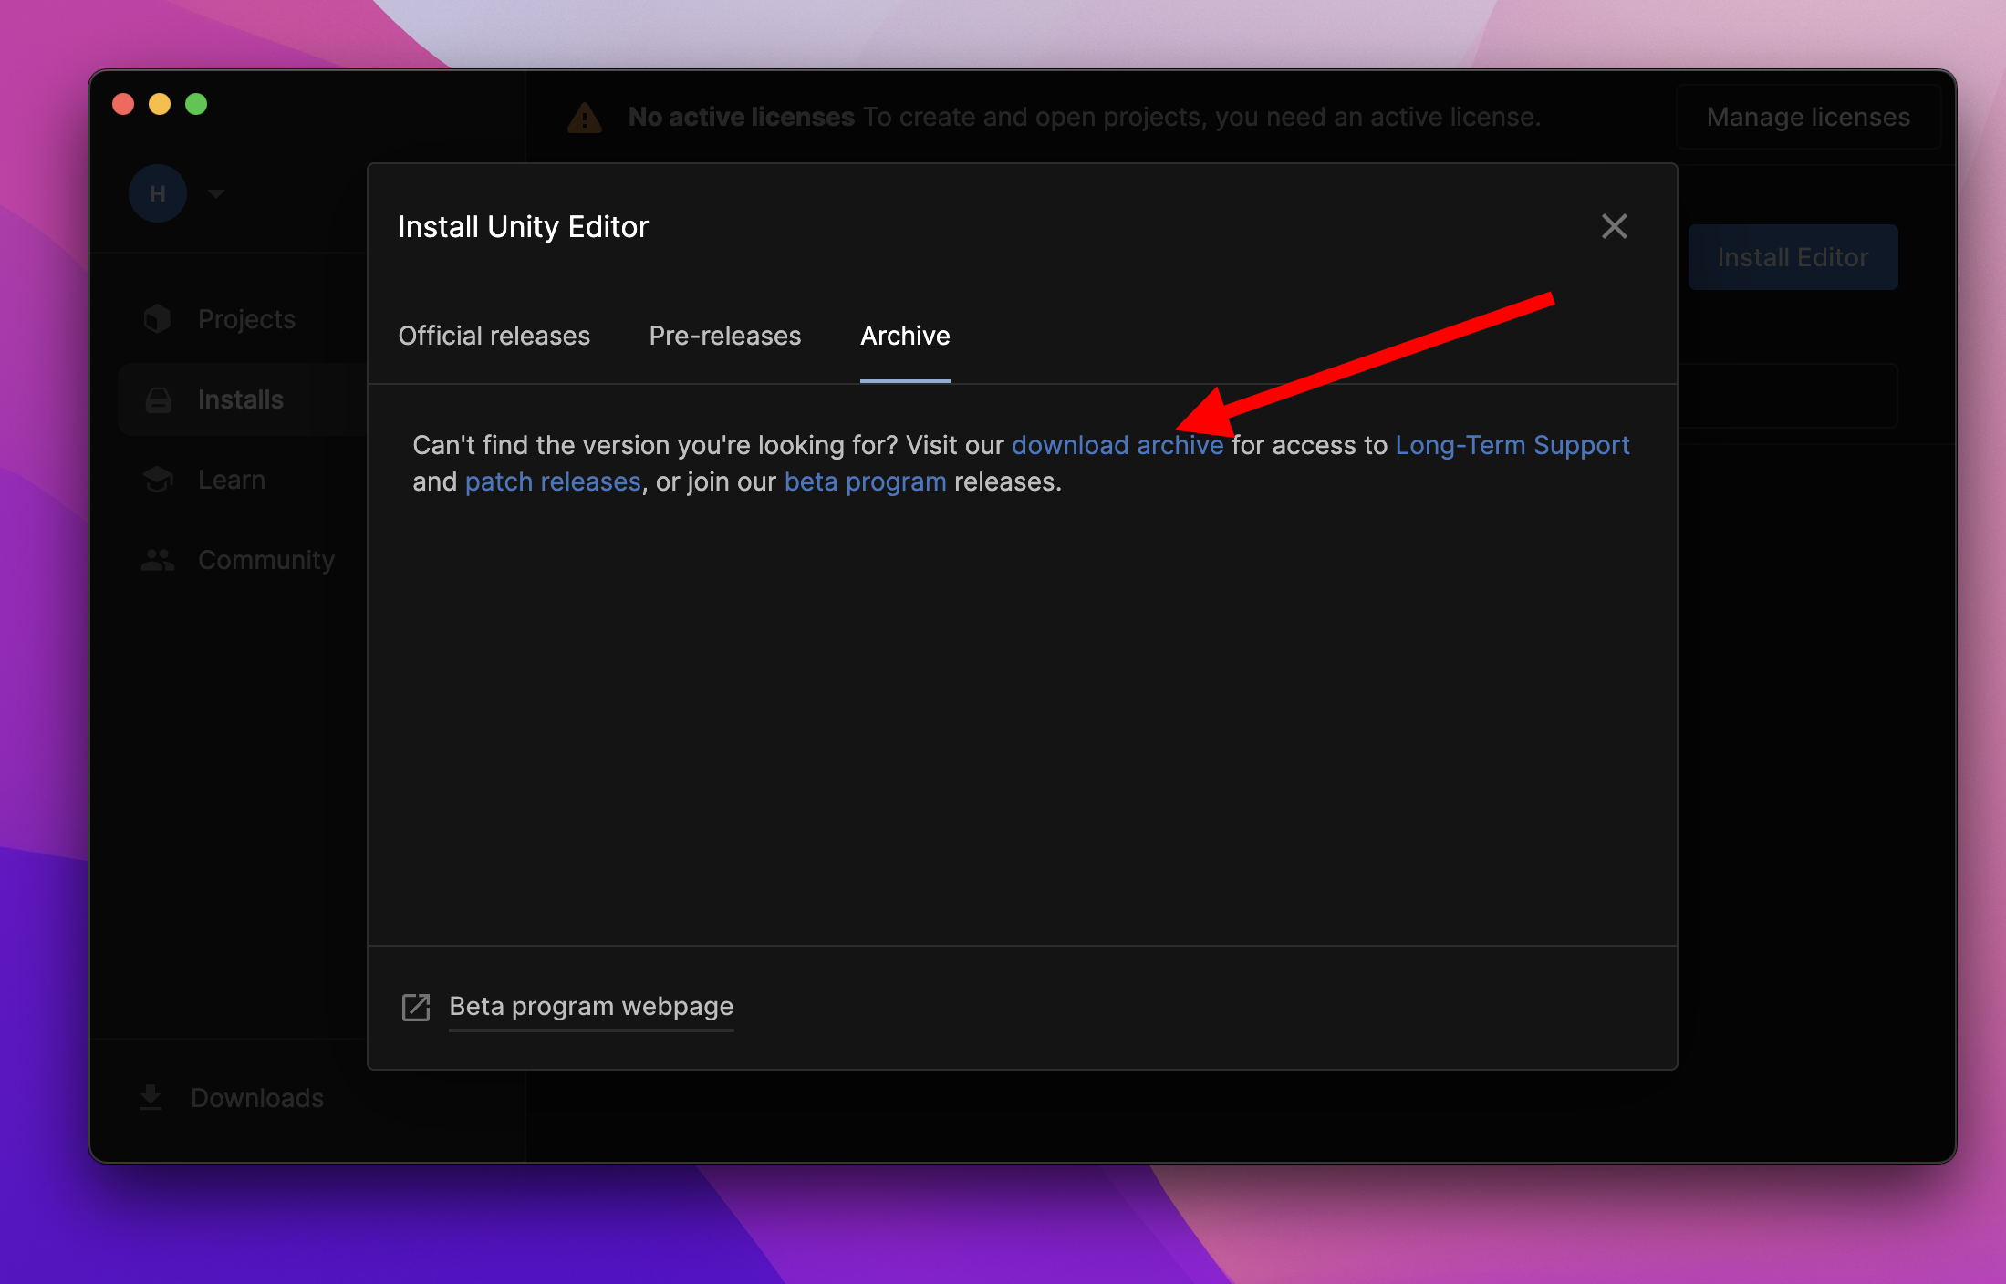The height and width of the screenshot is (1284, 2006).
Task: Follow the patch releases link
Action: (553, 481)
